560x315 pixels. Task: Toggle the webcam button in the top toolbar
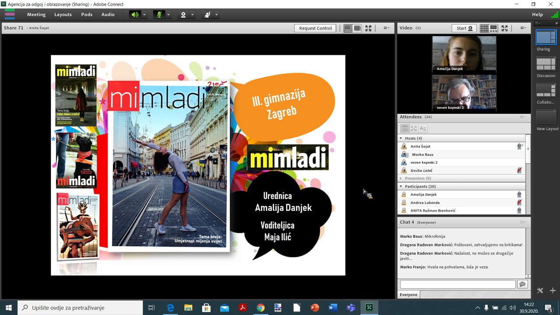click(x=183, y=14)
